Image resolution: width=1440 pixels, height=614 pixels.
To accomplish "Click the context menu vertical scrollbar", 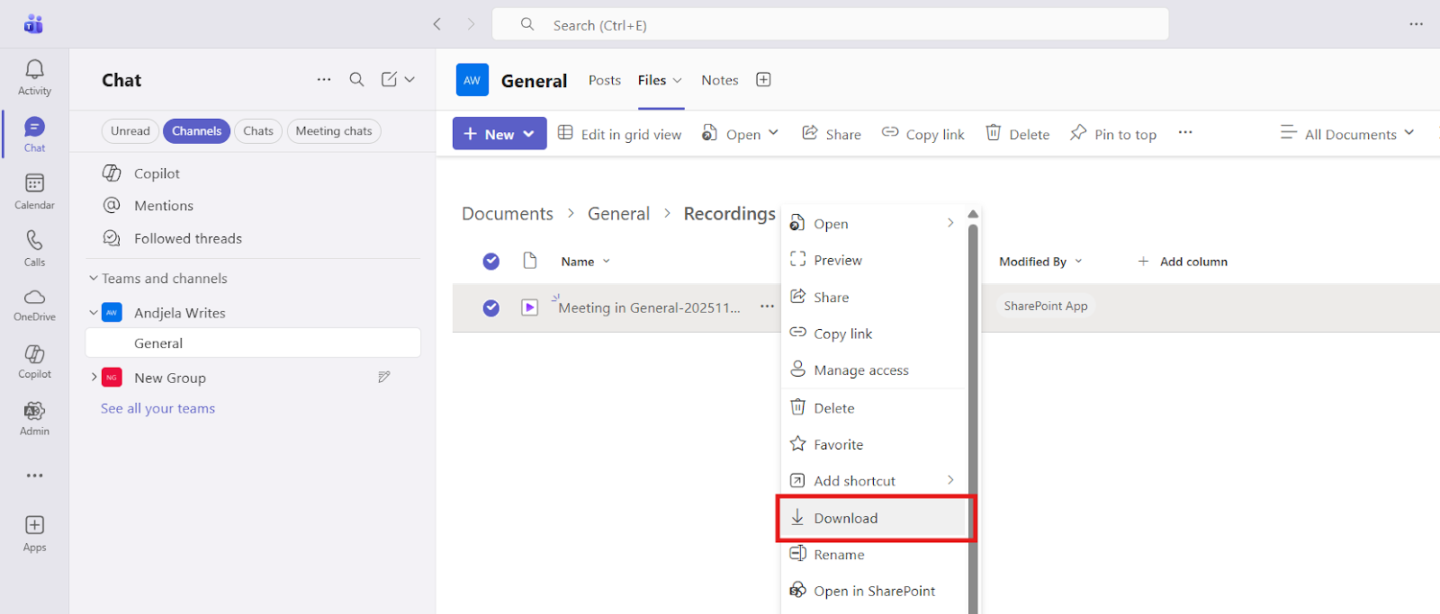I will pos(973,405).
